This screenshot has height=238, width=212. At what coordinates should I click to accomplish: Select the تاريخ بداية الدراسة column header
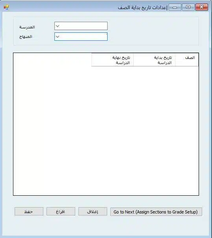(x=154, y=60)
